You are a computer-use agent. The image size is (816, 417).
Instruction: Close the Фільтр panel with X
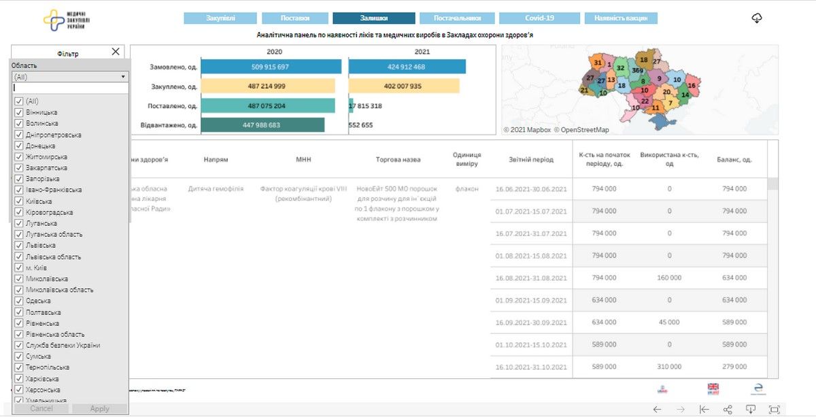click(116, 52)
